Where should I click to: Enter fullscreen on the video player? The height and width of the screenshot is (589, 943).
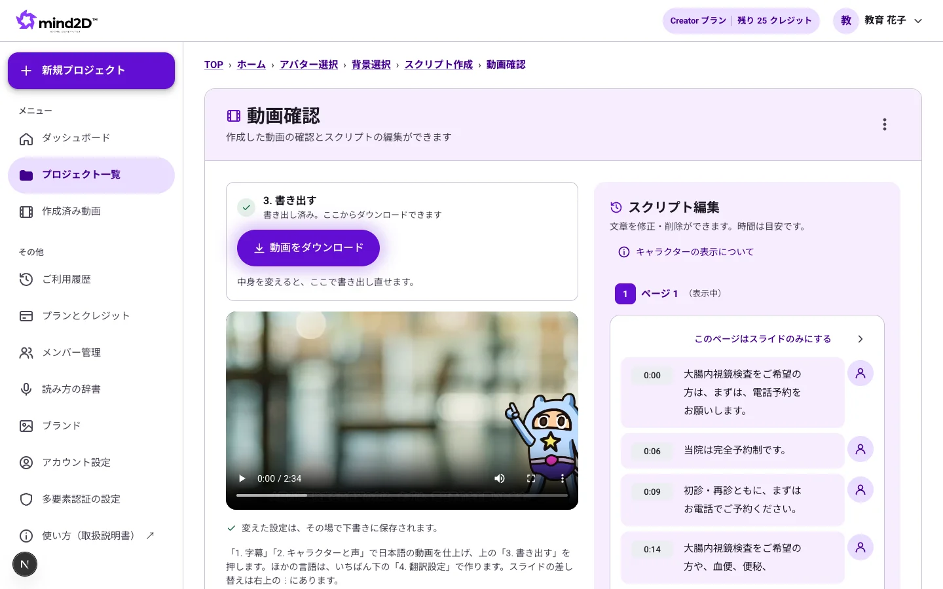tap(531, 478)
